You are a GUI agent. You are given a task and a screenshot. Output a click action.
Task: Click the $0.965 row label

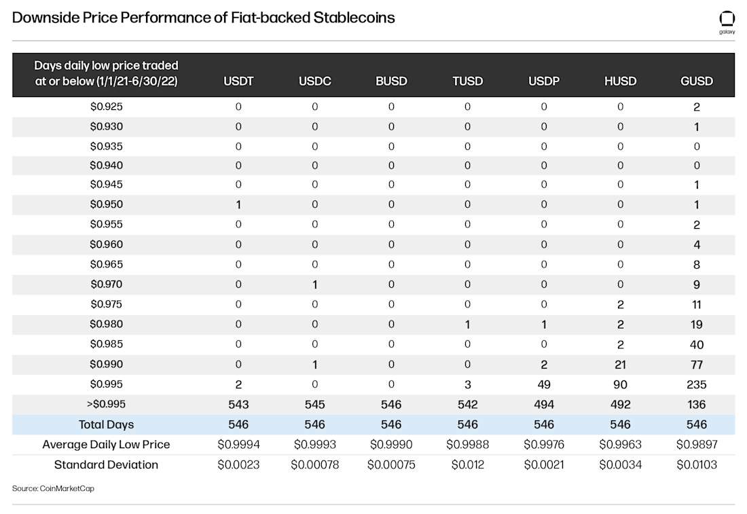coord(106,264)
